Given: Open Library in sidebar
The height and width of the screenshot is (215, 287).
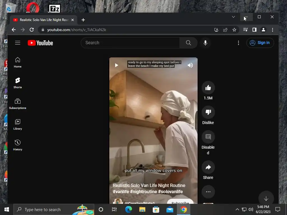Looking at the screenshot, I should coord(18,125).
